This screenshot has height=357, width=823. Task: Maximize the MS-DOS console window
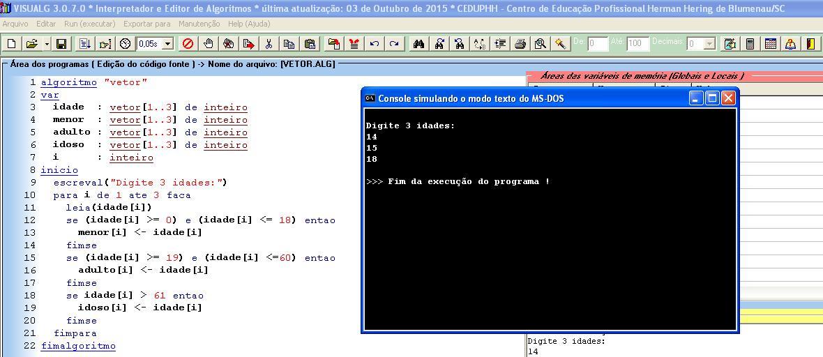[x=712, y=98]
